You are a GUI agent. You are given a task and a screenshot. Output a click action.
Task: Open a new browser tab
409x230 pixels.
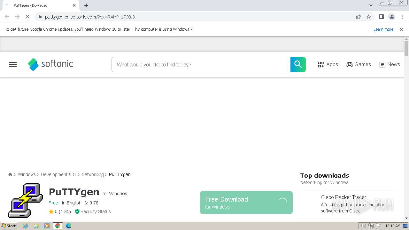point(86,5)
